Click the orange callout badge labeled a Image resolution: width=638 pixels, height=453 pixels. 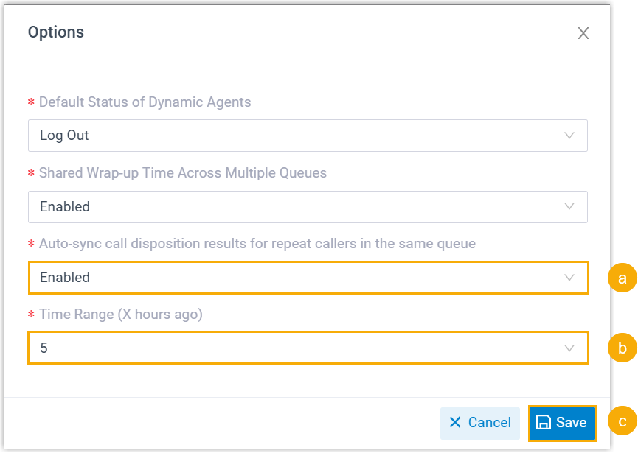click(622, 278)
